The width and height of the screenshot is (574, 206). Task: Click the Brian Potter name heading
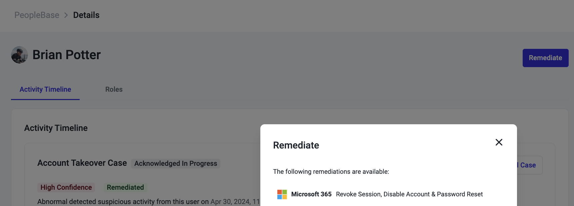pyautogui.click(x=67, y=55)
